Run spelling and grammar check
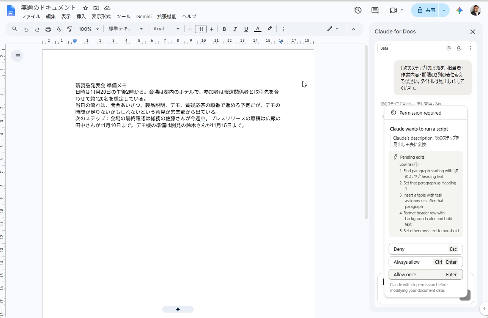This screenshot has width=488, height=318. coord(59,29)
